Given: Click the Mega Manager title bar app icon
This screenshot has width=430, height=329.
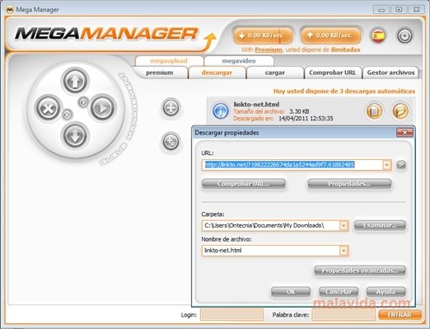Looking at the screenshot, I should tap(10, 10).
